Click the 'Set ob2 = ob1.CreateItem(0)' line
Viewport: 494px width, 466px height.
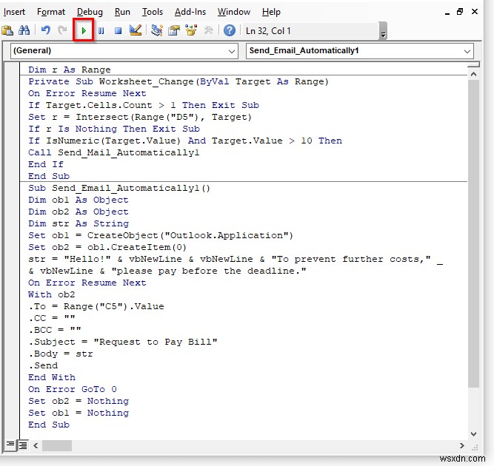[x=107, y=247]
